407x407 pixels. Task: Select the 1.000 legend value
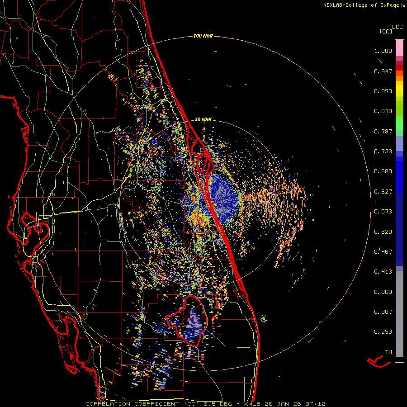(383, 51)
